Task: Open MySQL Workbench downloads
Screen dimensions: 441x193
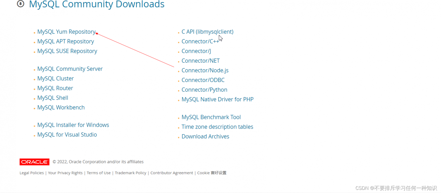Action: pyautogui.click(x=61, y=108)
